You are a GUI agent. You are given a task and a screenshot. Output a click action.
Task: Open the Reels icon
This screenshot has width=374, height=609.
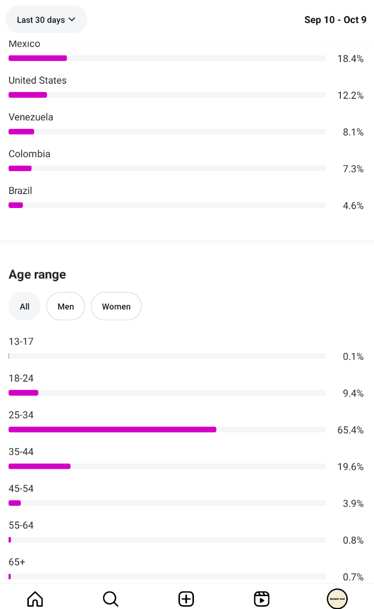261,598
